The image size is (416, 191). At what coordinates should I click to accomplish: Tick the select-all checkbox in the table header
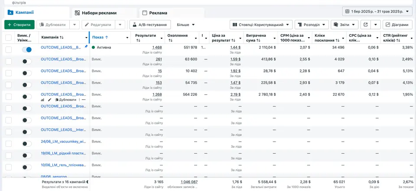(x=9, y=37)
